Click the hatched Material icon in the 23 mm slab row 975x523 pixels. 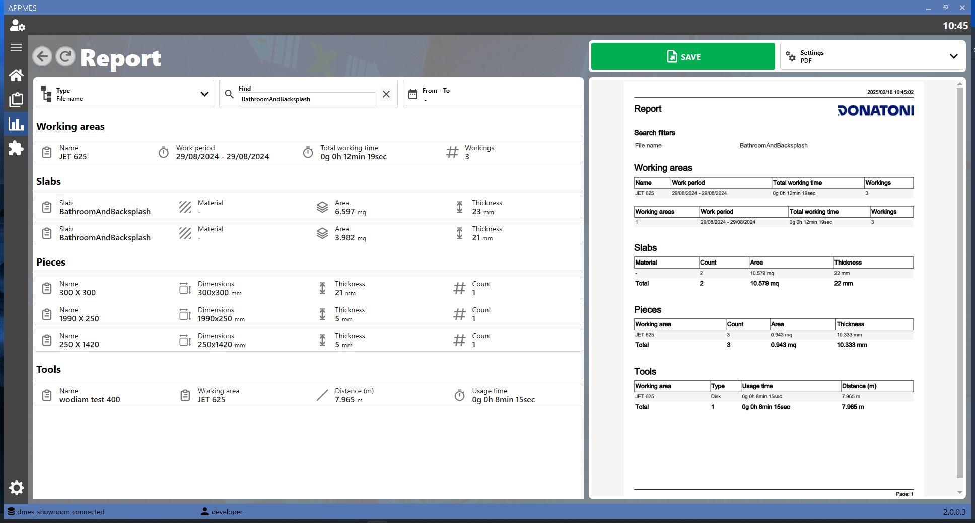185,207
